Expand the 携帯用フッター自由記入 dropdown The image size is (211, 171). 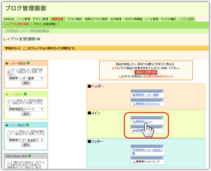click(26, 140)
